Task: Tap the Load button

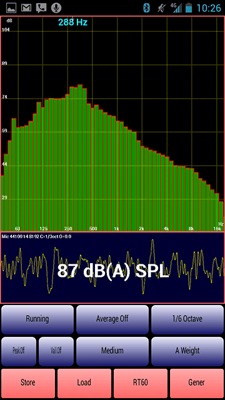Action: (84, 383)
